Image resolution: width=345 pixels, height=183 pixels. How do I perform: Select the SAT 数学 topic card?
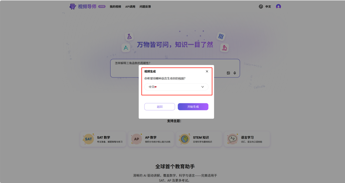click(103, 139)
